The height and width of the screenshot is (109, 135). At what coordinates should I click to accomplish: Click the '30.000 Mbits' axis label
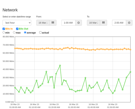point(8,78)
